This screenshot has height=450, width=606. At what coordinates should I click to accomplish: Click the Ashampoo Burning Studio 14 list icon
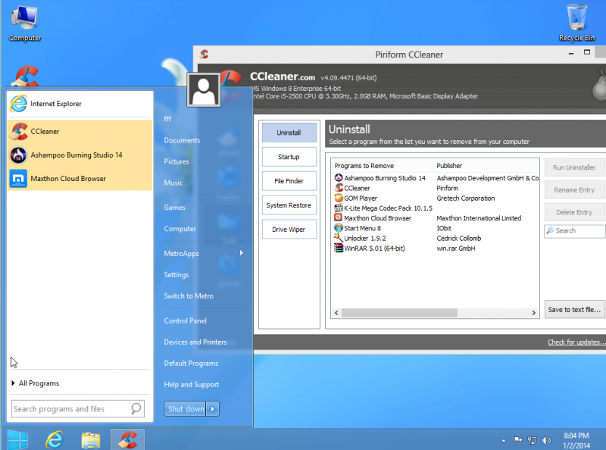339,178
